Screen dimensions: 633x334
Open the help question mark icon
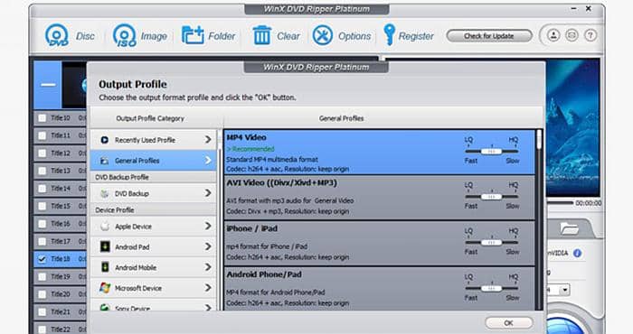click(x=590, y=35)
